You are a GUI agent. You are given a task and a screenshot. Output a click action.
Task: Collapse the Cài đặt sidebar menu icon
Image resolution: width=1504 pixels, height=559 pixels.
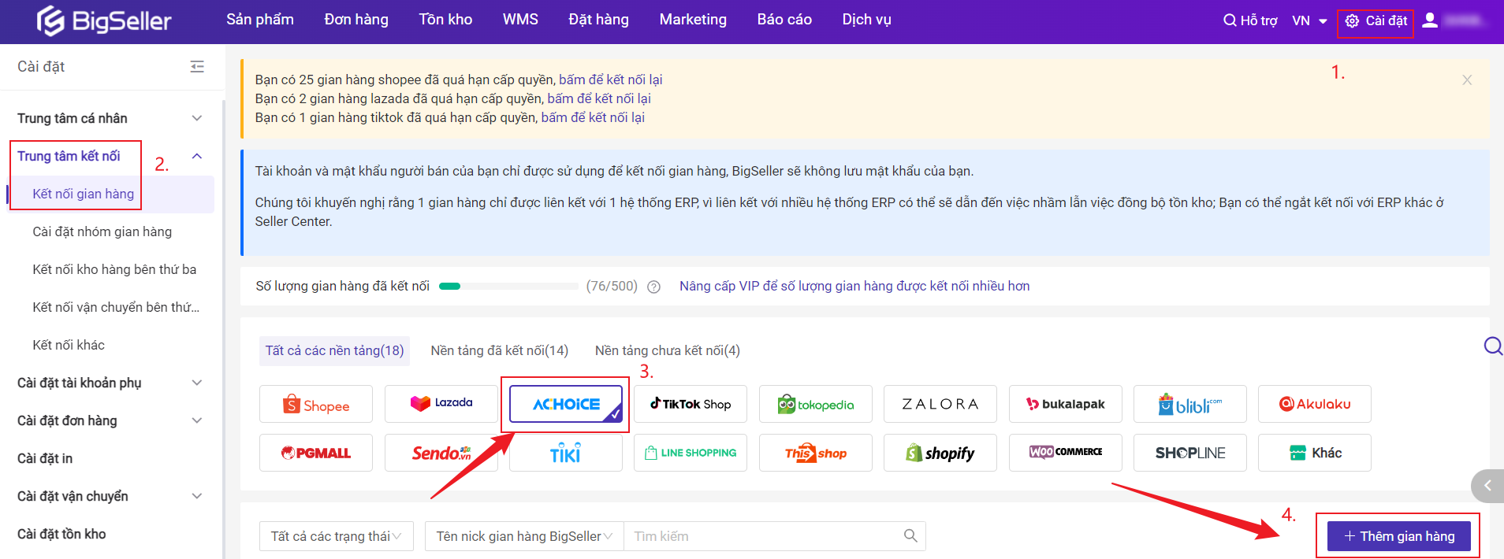tap(197, 67)
